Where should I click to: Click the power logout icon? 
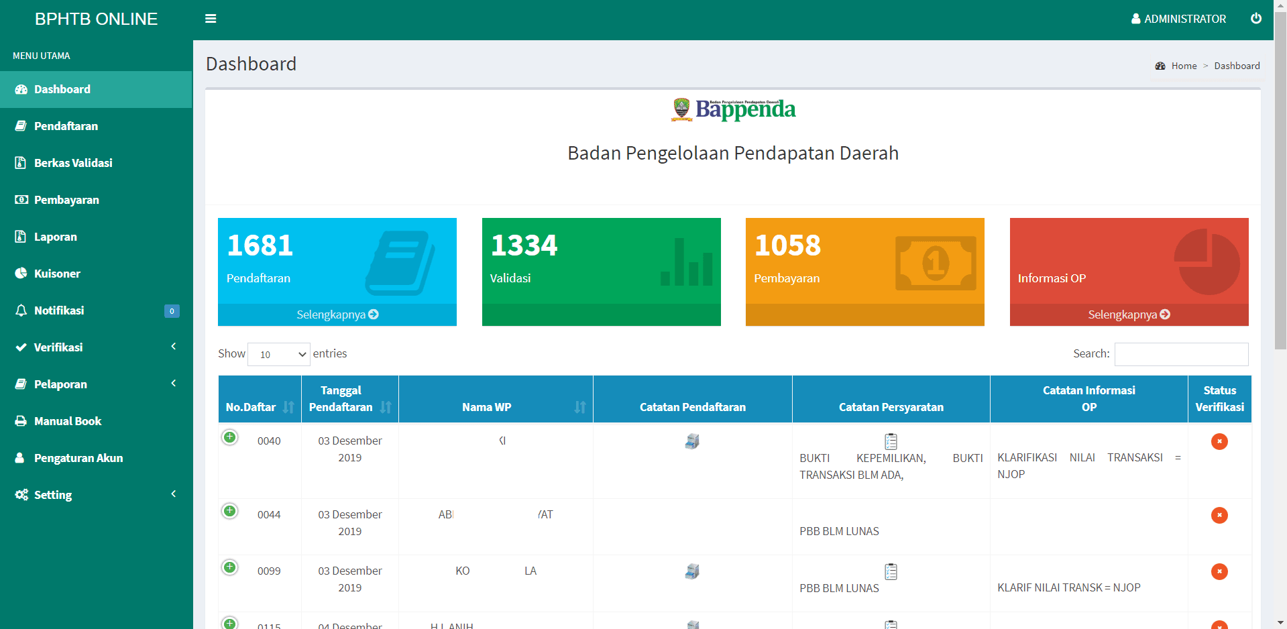coord(1256,19)
